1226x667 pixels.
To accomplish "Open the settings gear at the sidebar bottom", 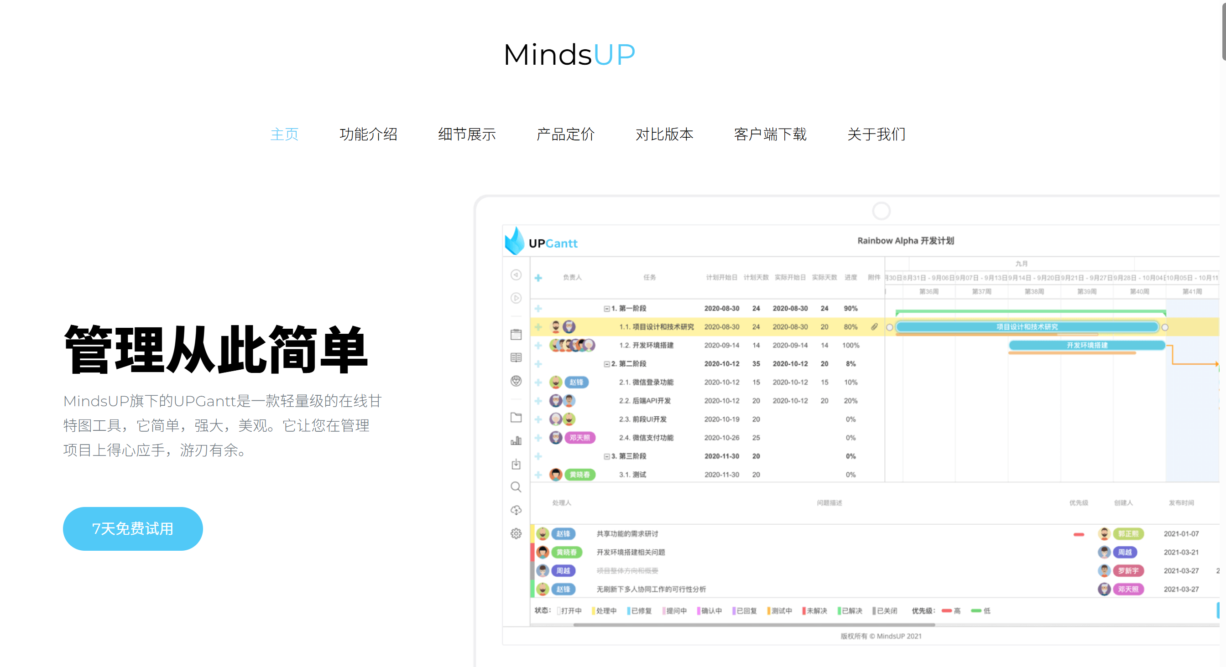I will 516,533.
